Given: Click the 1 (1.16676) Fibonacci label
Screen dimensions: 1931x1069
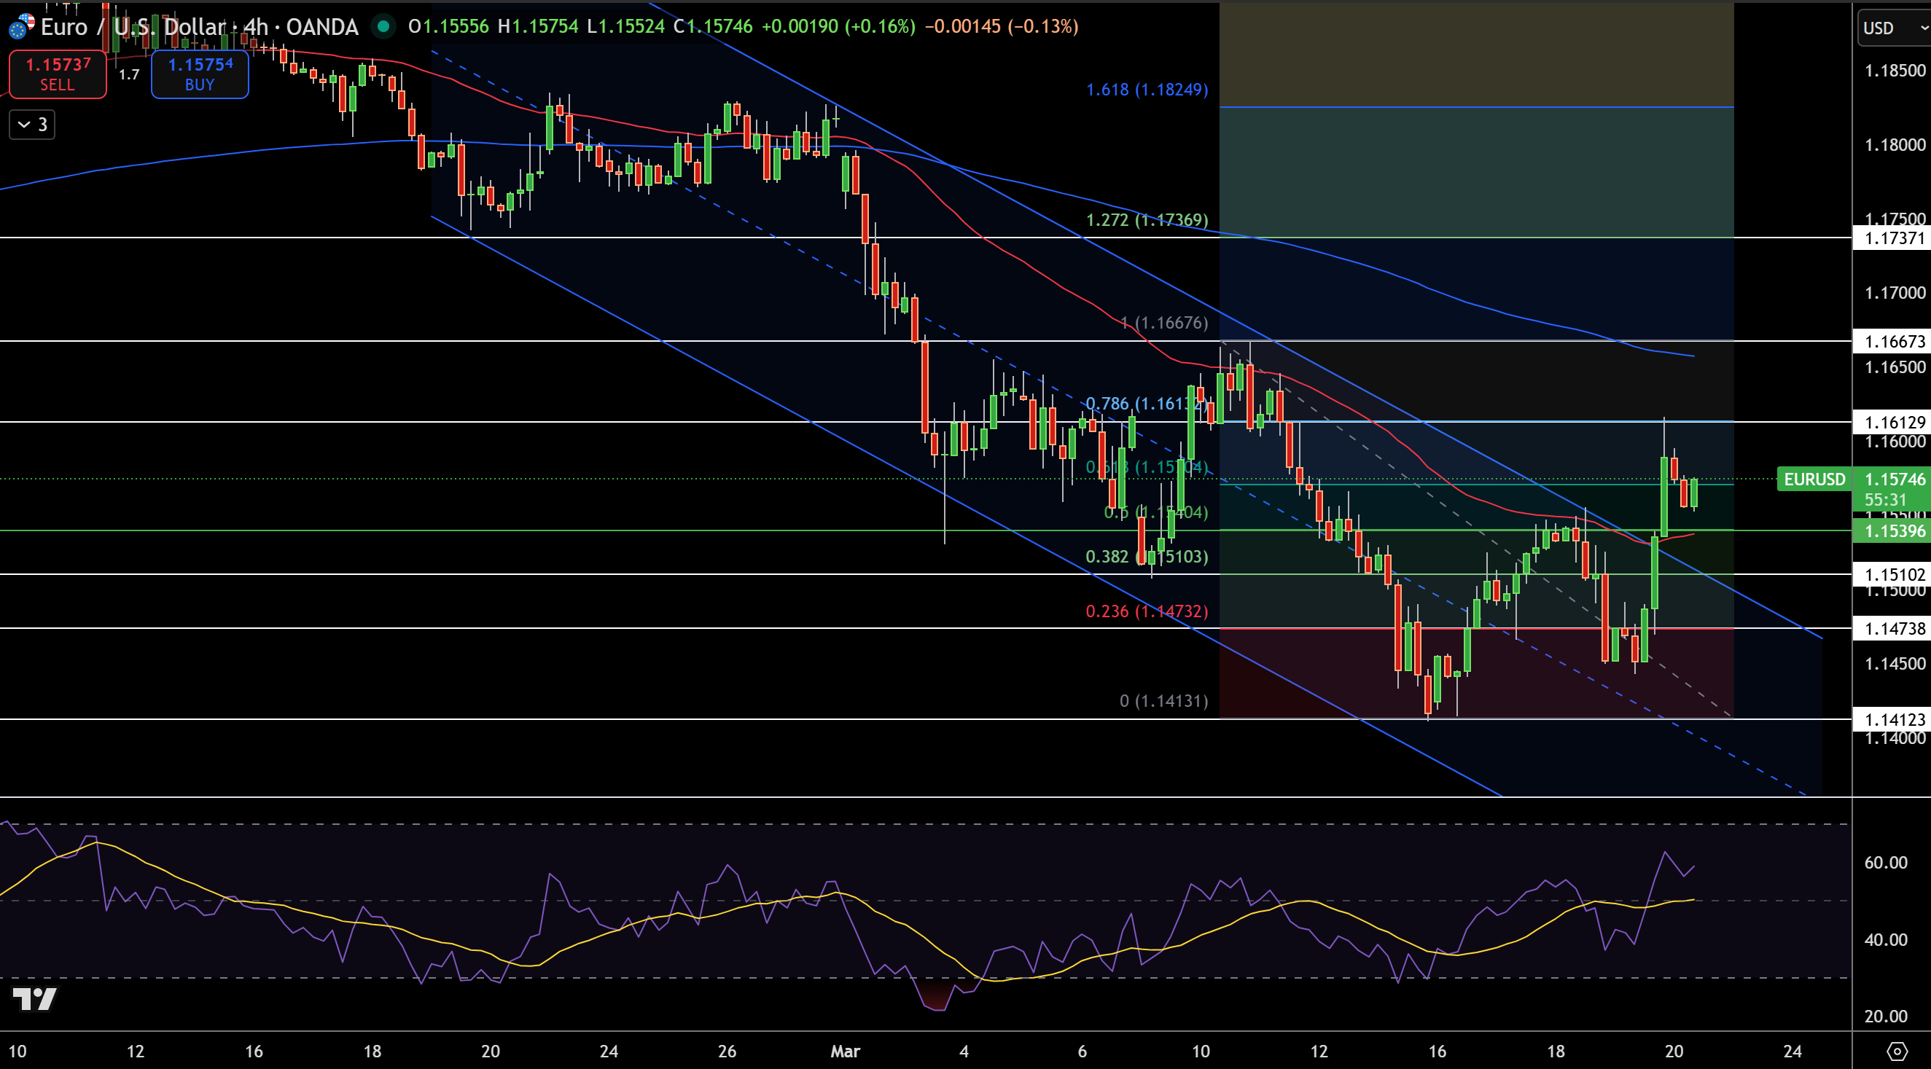Looking at the screenshot, I should point(1164,323).
